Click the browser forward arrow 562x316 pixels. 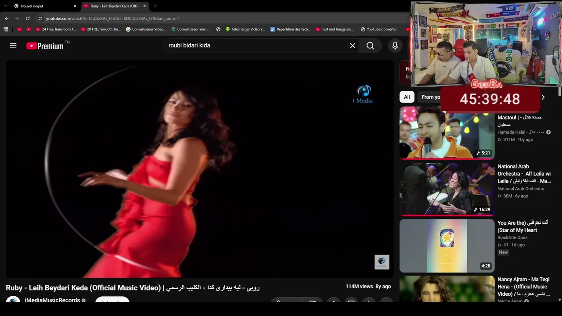[x=17, y=18]
